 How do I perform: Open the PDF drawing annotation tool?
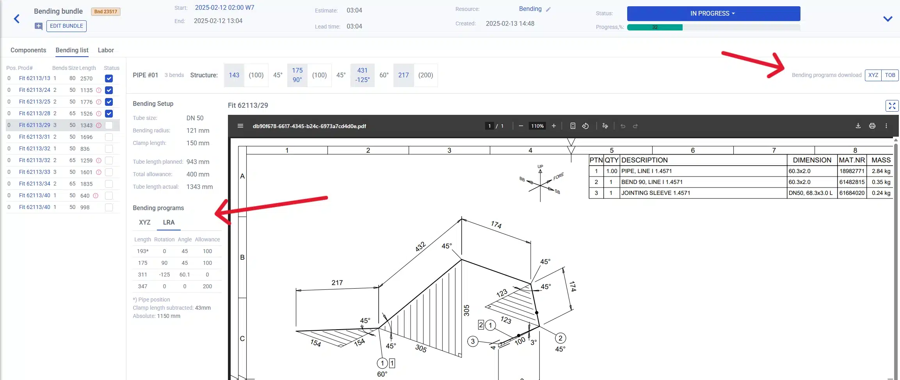[x=605, y=126]
